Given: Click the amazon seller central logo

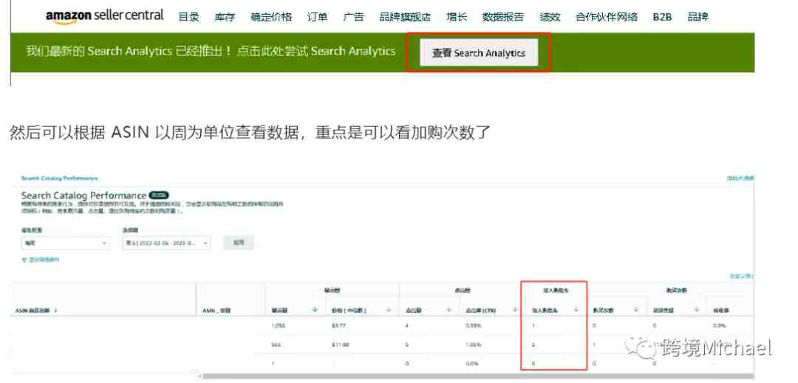Looking at the screenshot, I should tap(104, 15).
